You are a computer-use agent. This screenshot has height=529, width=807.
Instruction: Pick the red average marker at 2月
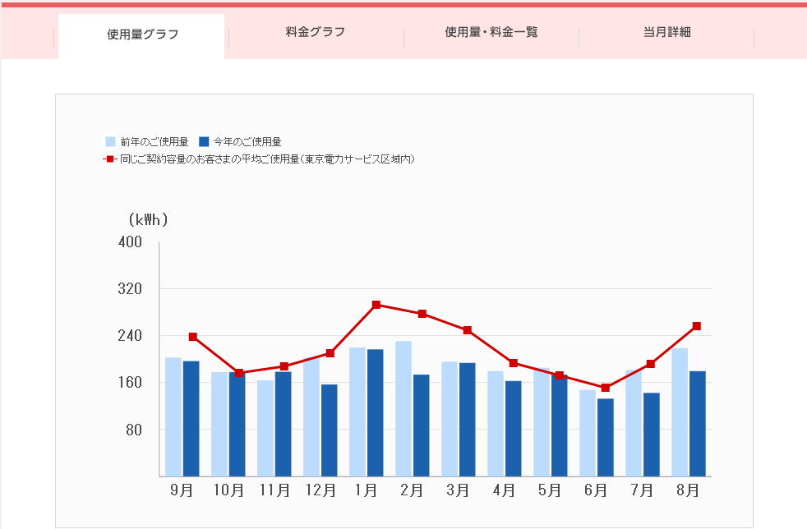[422, 314]
